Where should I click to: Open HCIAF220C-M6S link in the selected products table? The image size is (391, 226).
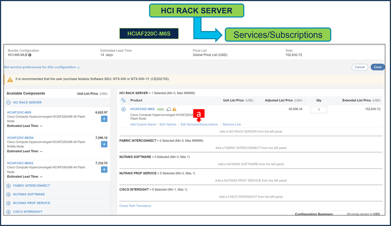coord(142,109)
